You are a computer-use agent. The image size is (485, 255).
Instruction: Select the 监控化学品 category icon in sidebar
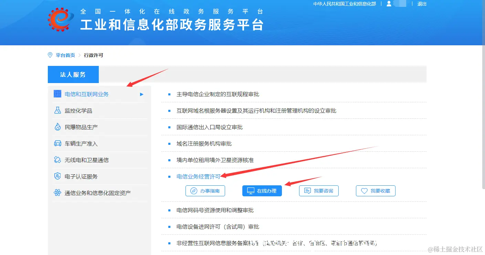click(x=57, y=110)
